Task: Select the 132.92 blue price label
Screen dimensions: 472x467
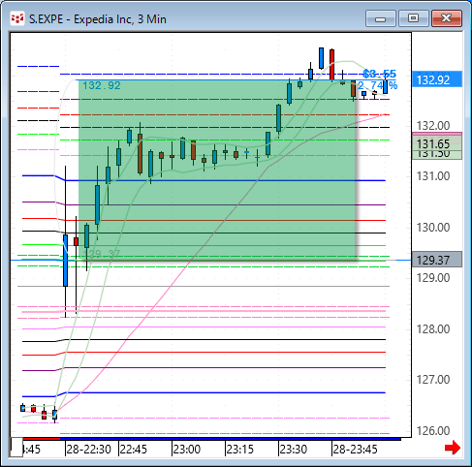Action: pos(437,79)
